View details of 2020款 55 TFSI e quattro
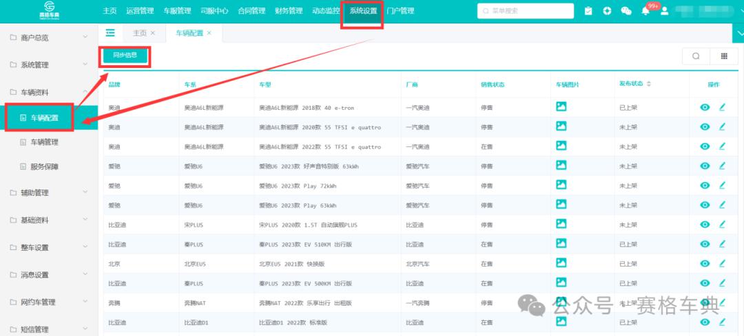744x336 pixels. (705, 127)
